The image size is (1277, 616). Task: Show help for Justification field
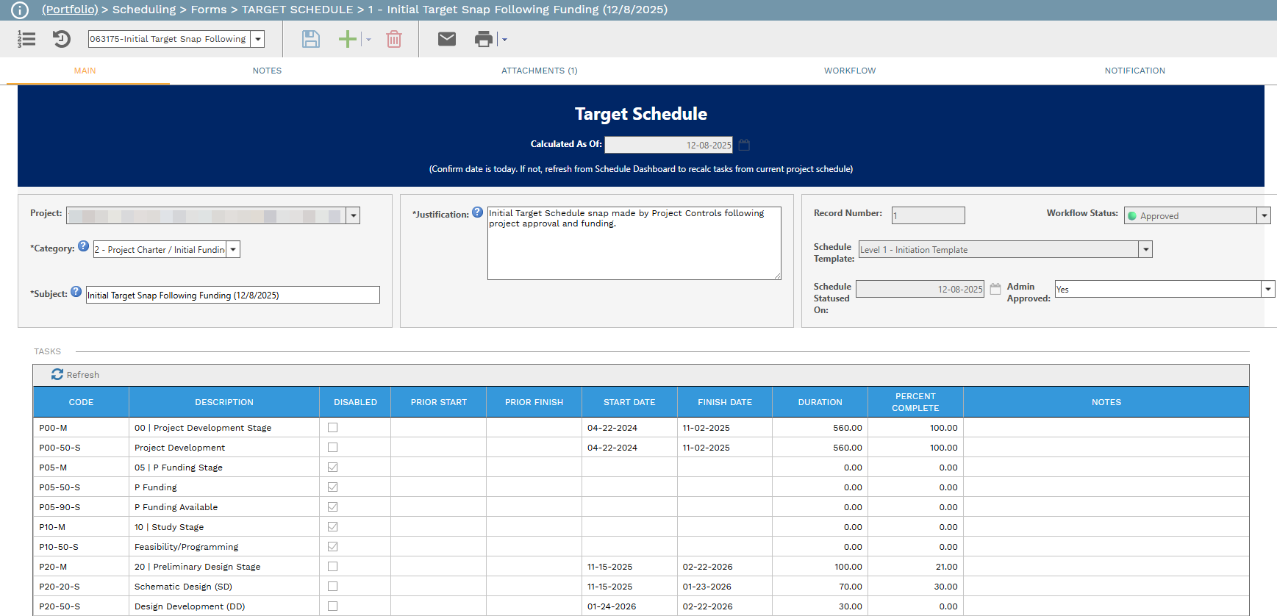point(477,212)
